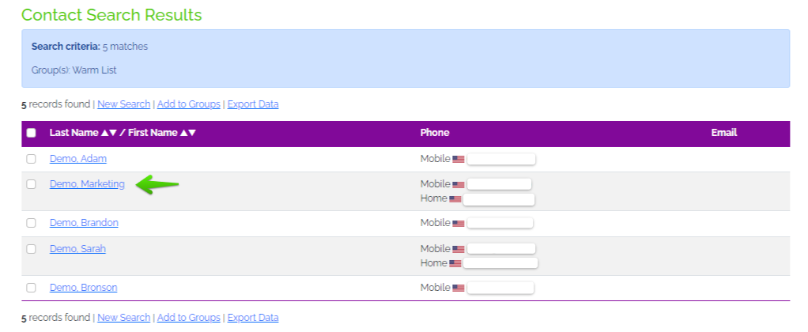The width and height of the screenshot is (808, 332).
Task: Click US flag beside Demo, Sarah Mobile
Action: [459, 250]
